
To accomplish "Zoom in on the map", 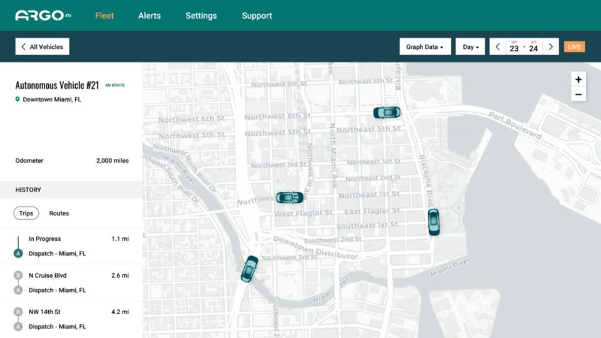I will point(578,79).
